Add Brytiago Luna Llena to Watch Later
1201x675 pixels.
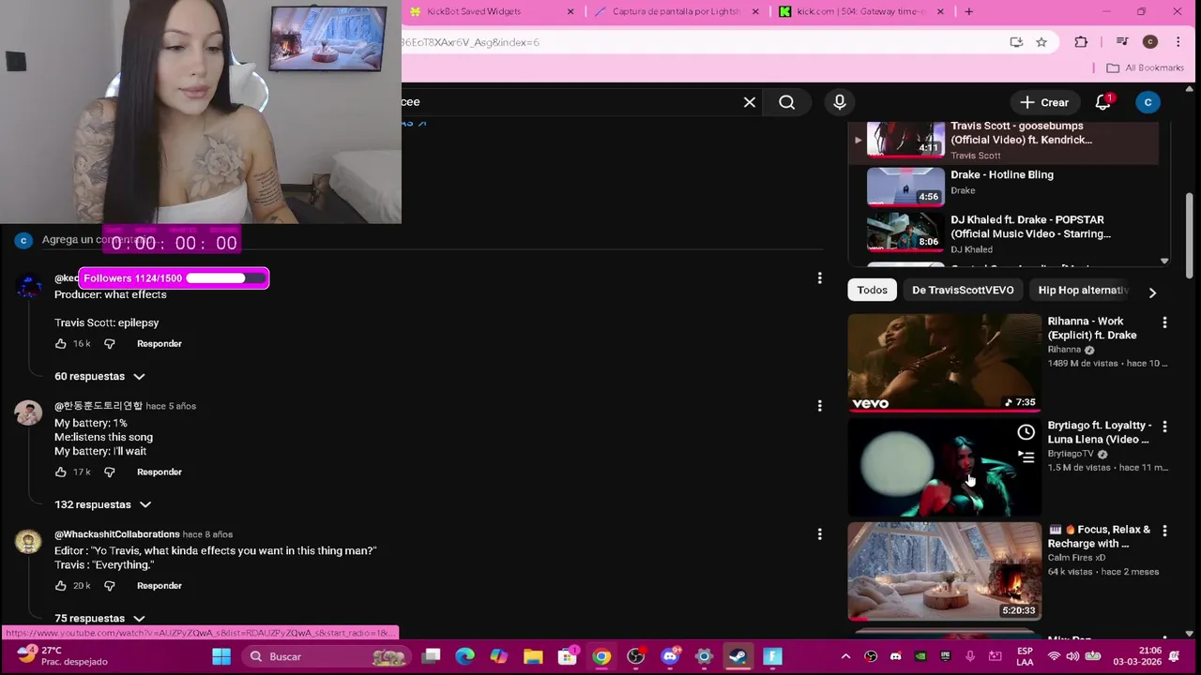1026,432
